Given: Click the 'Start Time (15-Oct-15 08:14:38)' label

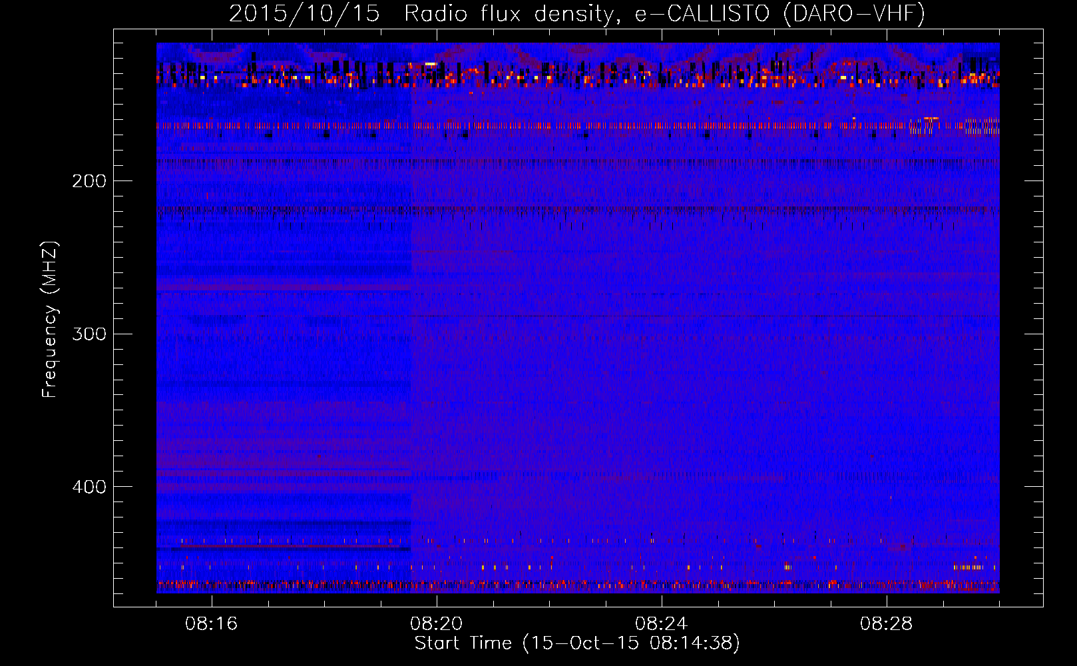Looking at the screenshot, I should [x=578, y=643].
